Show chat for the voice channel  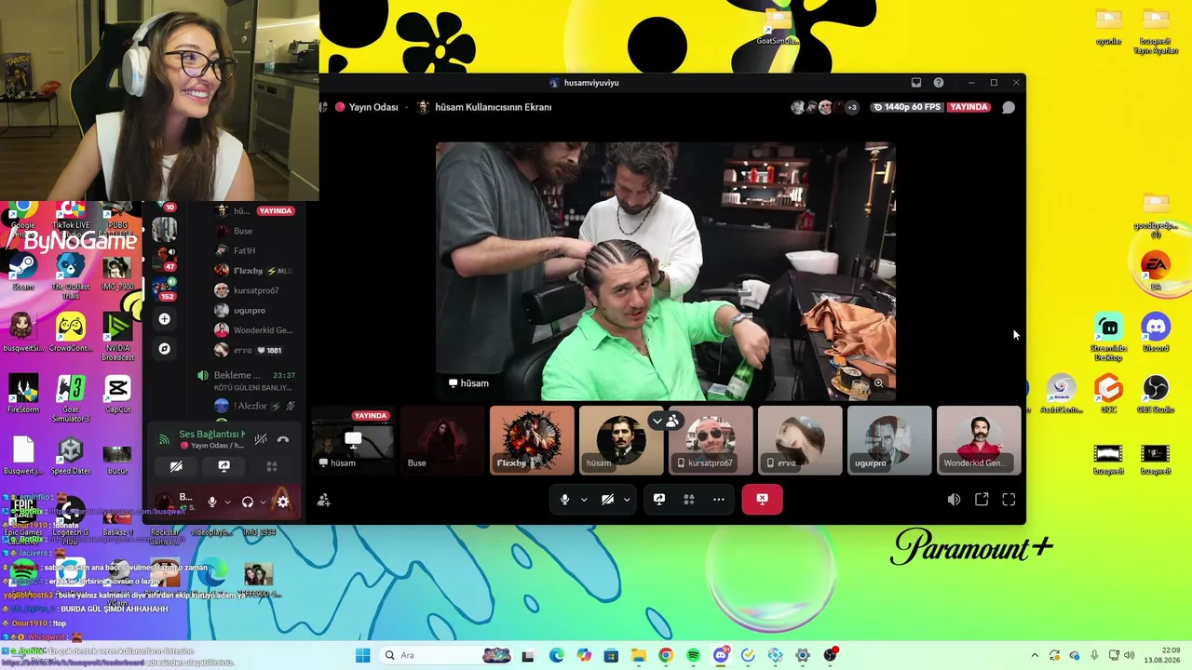click(1009, 107)
